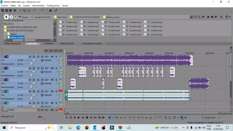Screen dimensions: 233x131
Task: Click the Undo arrow in toolbar
Action: [x=35, y=10]
